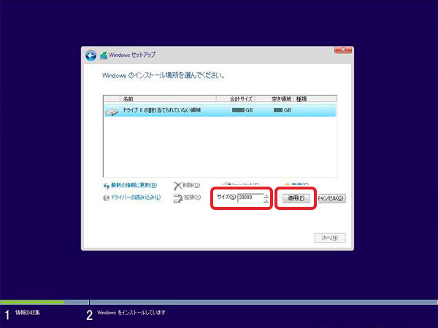Click the red X delete icon
Screen dimensions: 438x328
(x=177, y=186)
